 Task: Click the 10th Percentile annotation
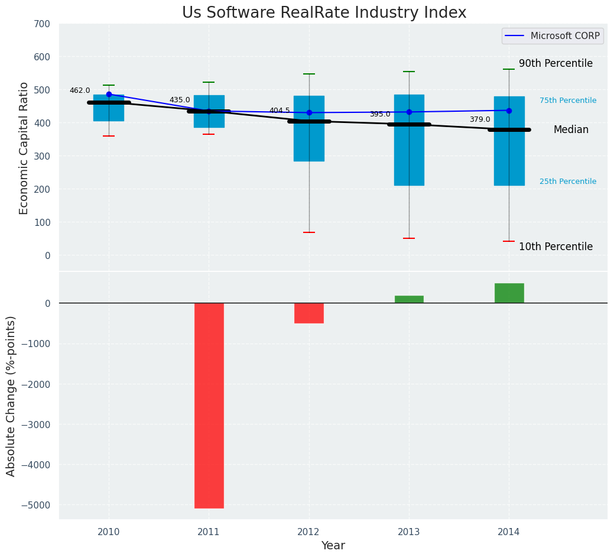point(555,247)
